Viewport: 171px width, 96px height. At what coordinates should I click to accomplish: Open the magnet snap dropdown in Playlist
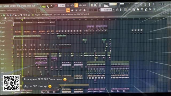tap(4, 15)
